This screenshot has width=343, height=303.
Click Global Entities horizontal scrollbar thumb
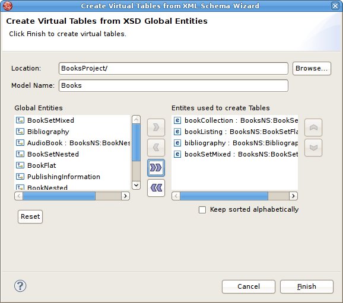point(59,196)
